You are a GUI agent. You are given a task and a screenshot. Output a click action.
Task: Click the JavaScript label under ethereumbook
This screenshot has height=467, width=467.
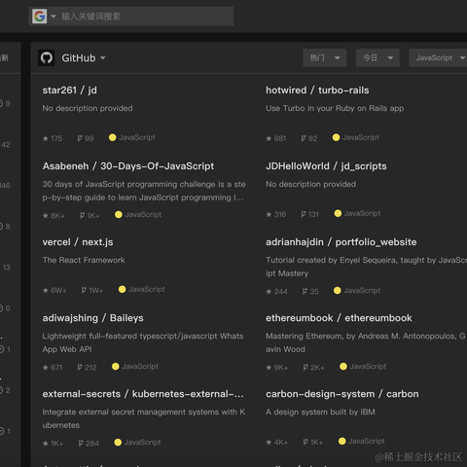click(x=368, y=367)
